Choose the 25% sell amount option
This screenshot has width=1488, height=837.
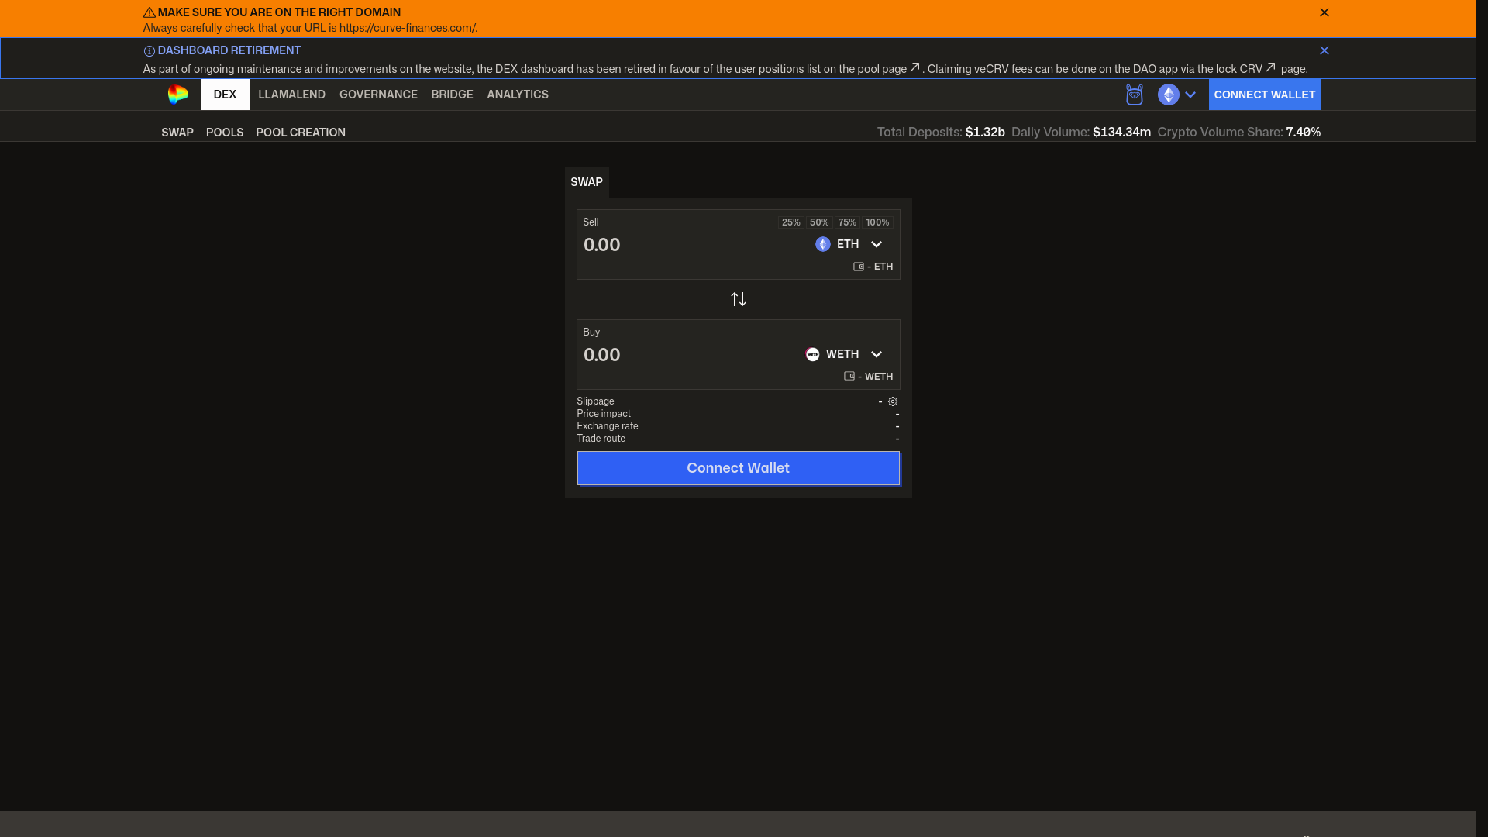click(790, 222)
